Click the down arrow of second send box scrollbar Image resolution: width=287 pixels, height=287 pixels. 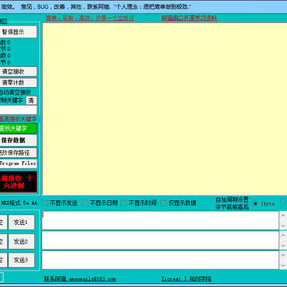(283, 246)
